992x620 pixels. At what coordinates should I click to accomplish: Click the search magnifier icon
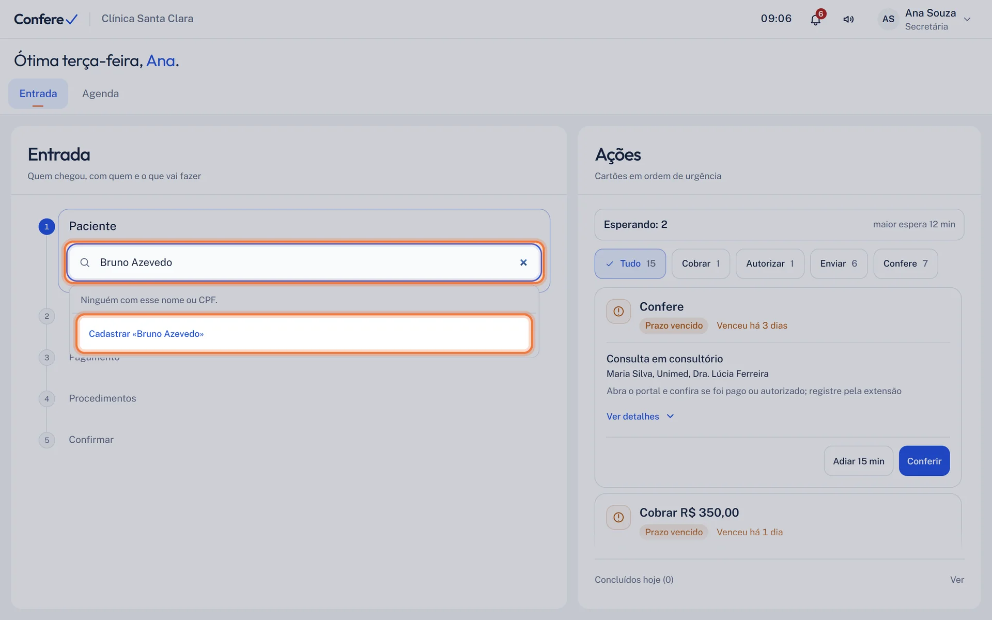coord(85,262)
